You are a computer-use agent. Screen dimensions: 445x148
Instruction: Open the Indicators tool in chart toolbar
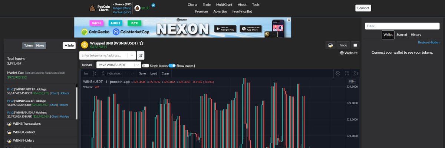click(111, 73)
